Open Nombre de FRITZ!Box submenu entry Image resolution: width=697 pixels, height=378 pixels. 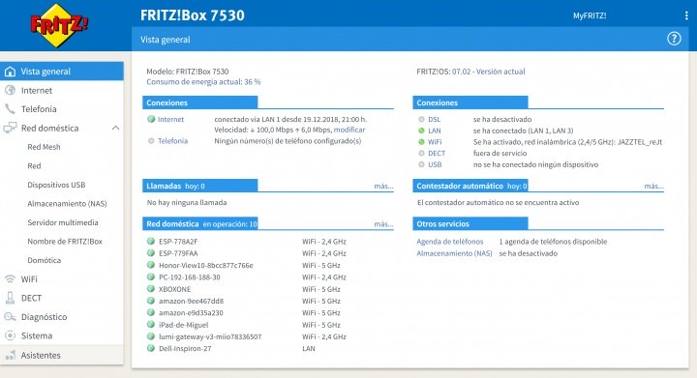click(x=65, y=242)
